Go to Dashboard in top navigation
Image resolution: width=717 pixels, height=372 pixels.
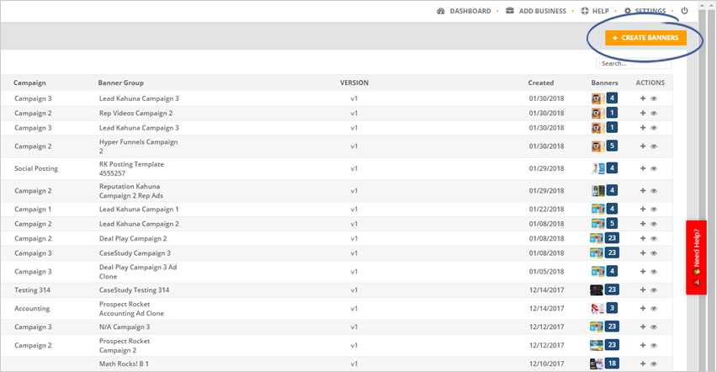(464, 11)
